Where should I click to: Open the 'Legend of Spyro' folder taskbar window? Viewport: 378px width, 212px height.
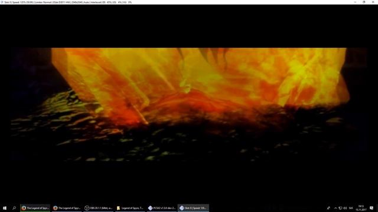[130, 208]
